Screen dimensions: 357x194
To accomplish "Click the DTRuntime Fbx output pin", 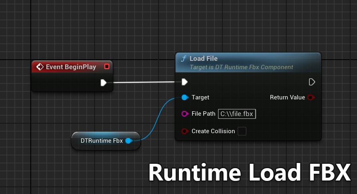I will [x=129, y=141].
